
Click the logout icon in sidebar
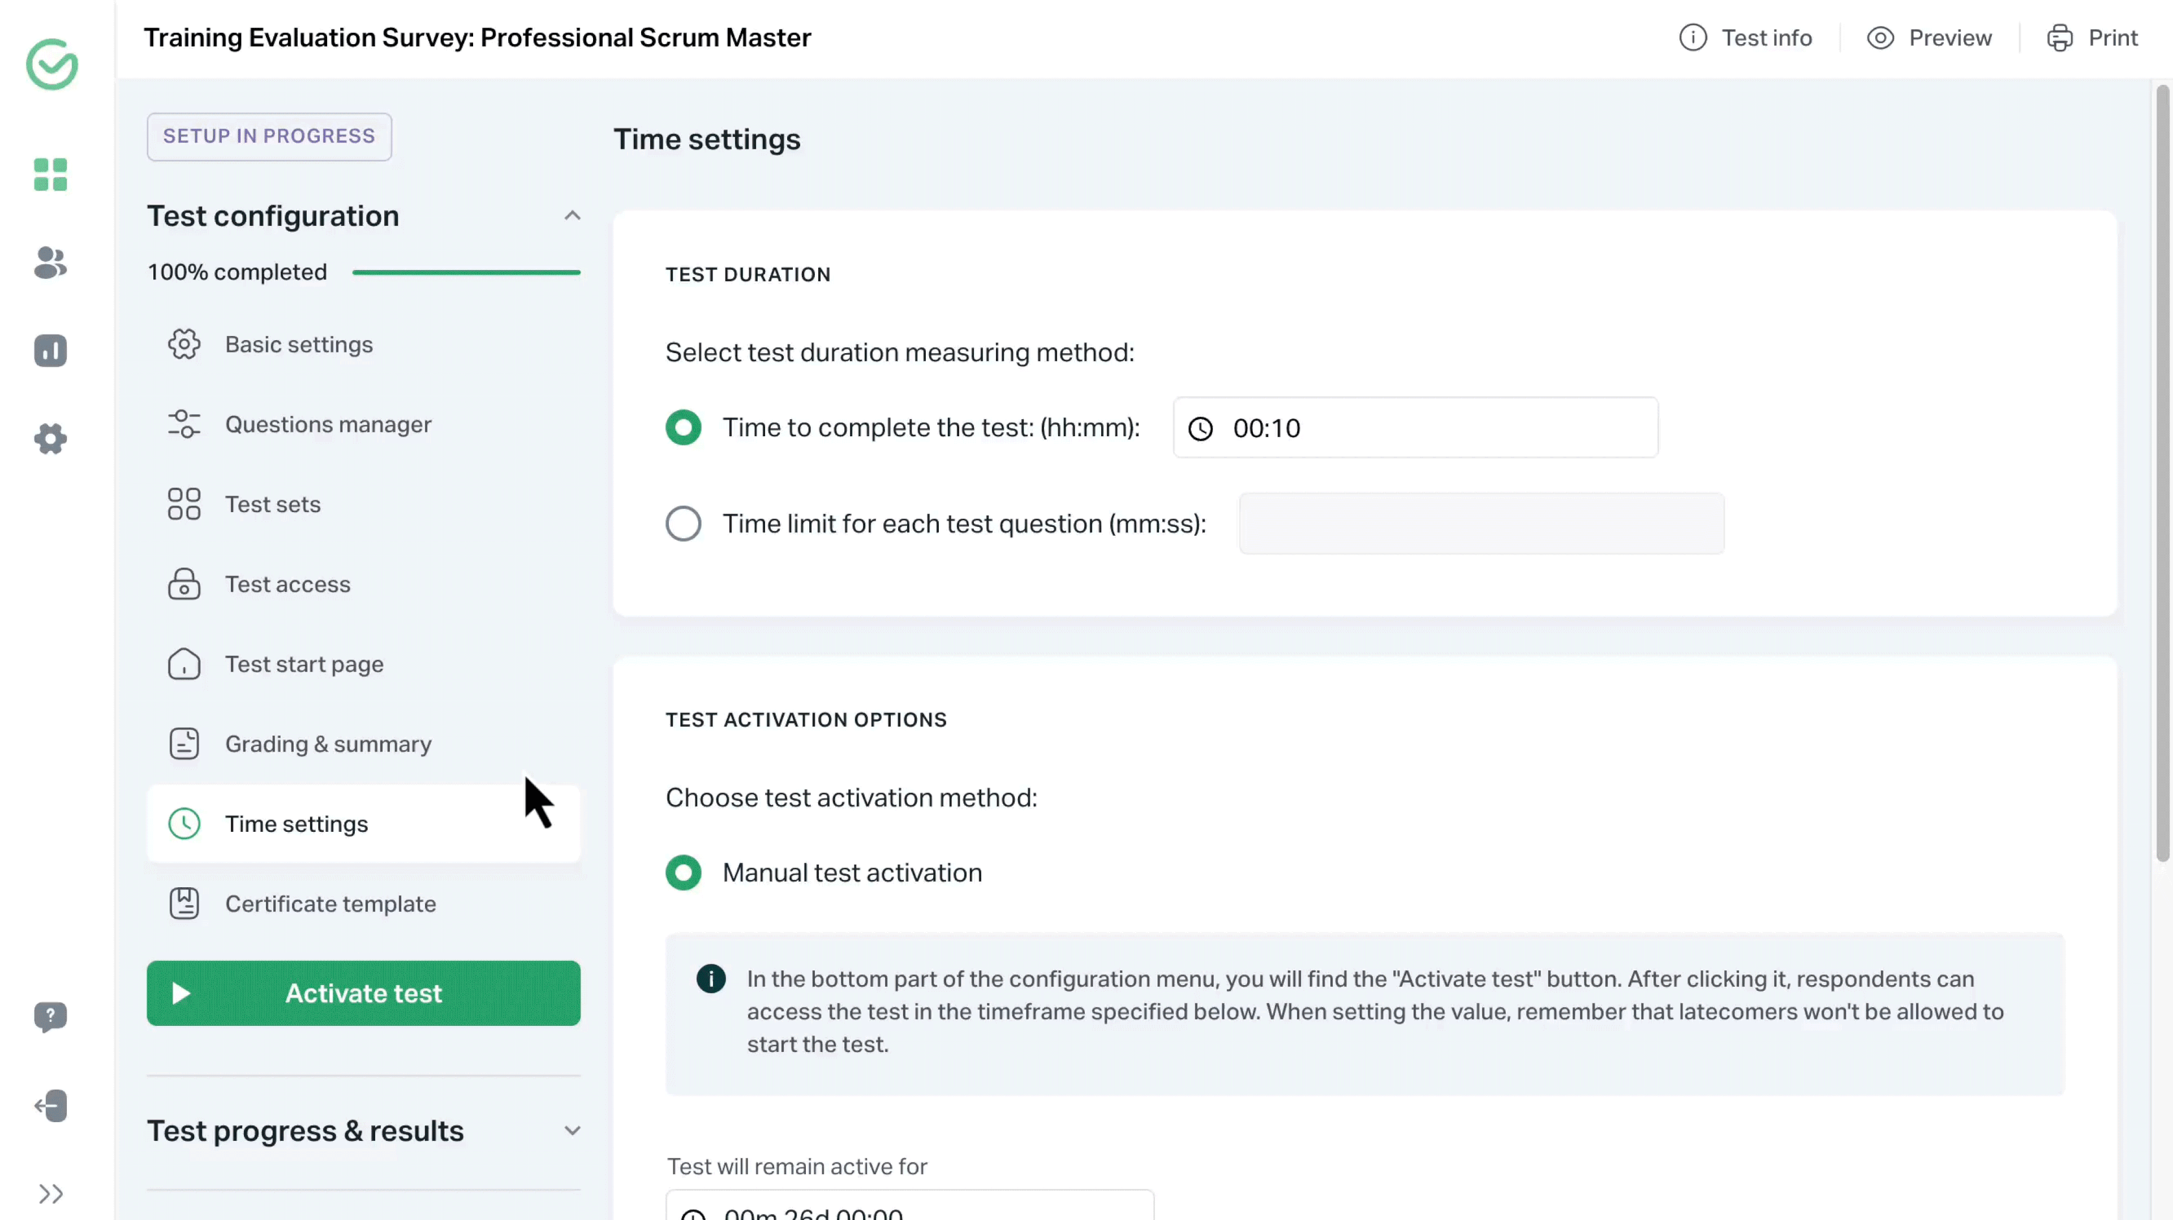point(51,1105)
